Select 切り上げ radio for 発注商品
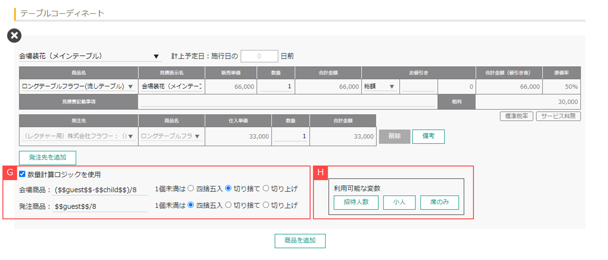608x260 pixels. [x=266, y=205]
